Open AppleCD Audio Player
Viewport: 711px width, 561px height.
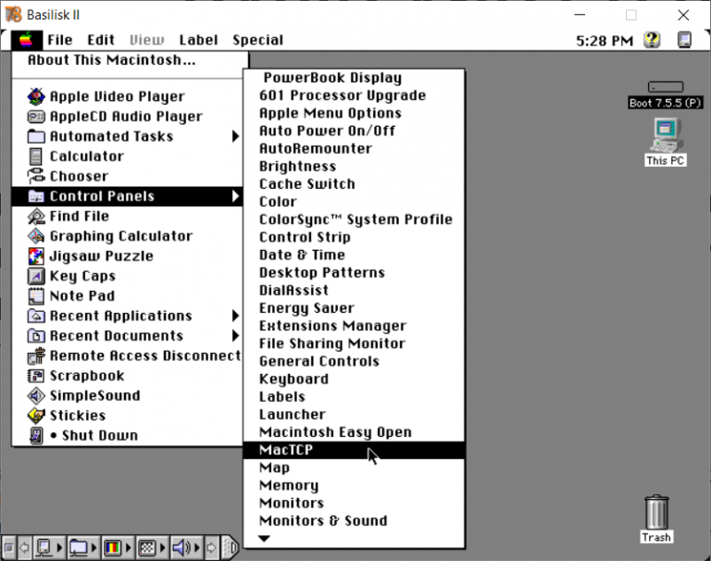pyautogui.click(x=127, y=117)
